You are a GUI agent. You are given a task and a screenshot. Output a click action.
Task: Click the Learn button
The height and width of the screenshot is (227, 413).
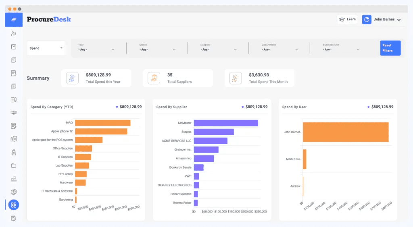(347, 19)
